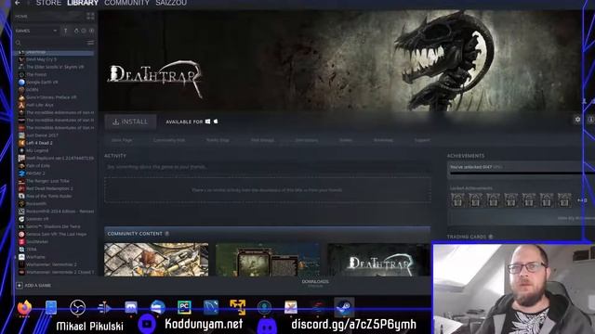The image size is (595, 334).
Task: Select Warframe in library list
Action: point(35,257)
